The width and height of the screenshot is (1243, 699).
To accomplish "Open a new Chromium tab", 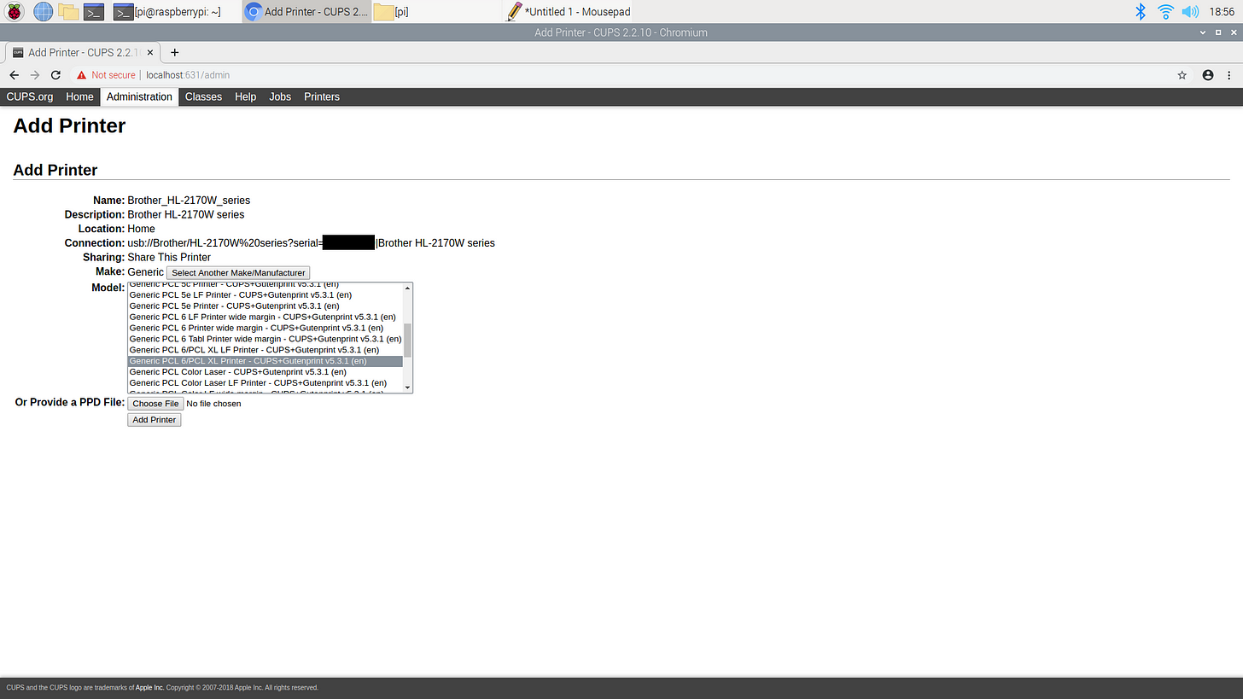I will pos(174,52).
